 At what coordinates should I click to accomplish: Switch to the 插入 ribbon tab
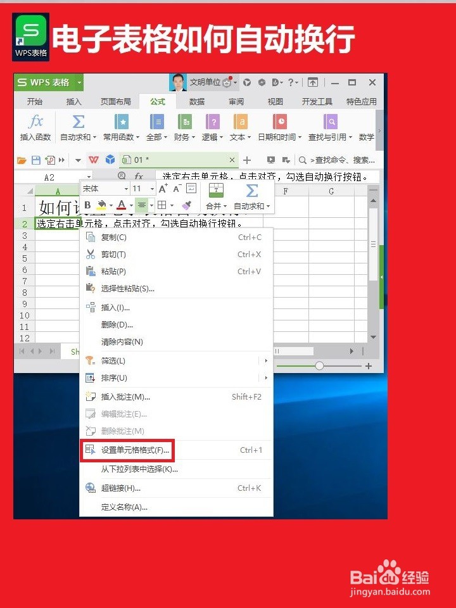pos(73,101)
